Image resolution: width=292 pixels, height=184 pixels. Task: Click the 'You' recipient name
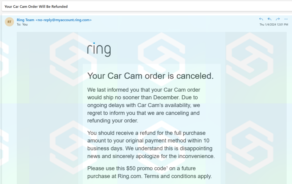25,24
